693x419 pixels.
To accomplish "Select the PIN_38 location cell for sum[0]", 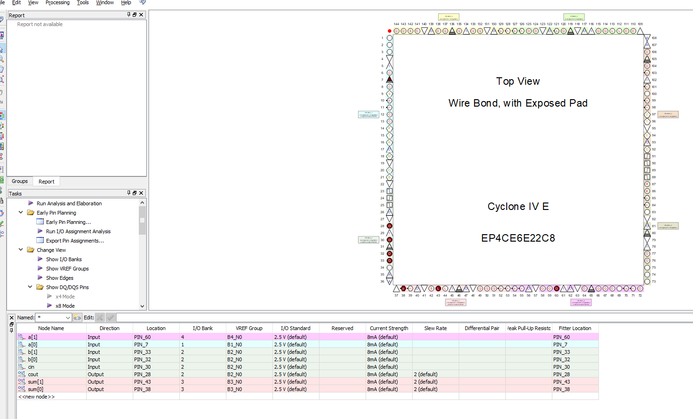I will [x=156, y=389].
